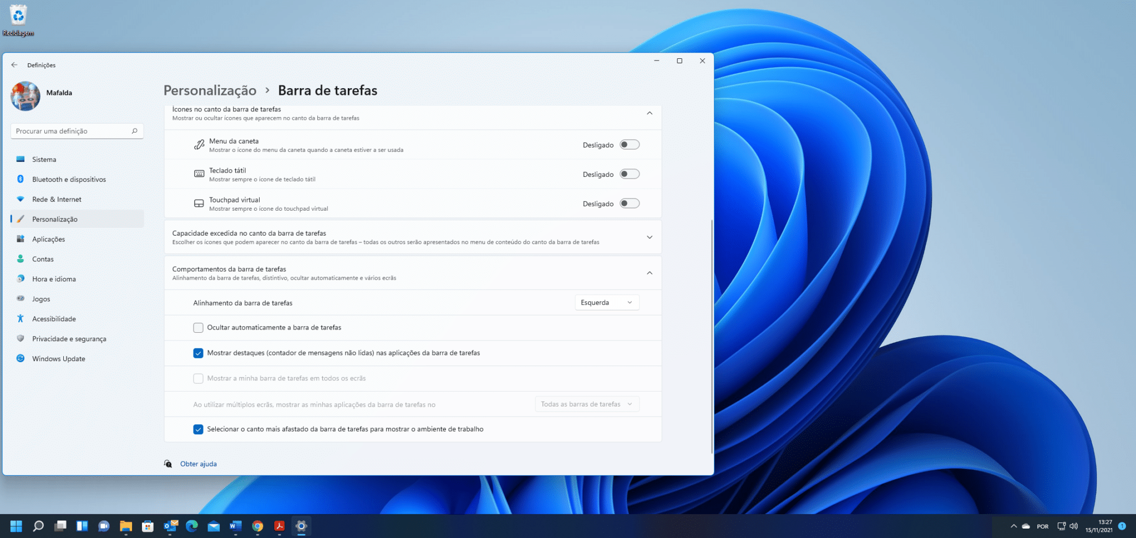Show hidden tray icons chevron
The height and width of the screenshot is (538, 1136).
pos(1013,526)
